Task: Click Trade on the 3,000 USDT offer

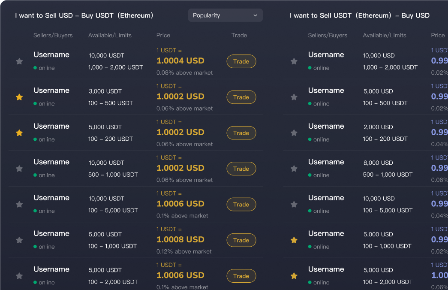Action: (x=241, y=97)
